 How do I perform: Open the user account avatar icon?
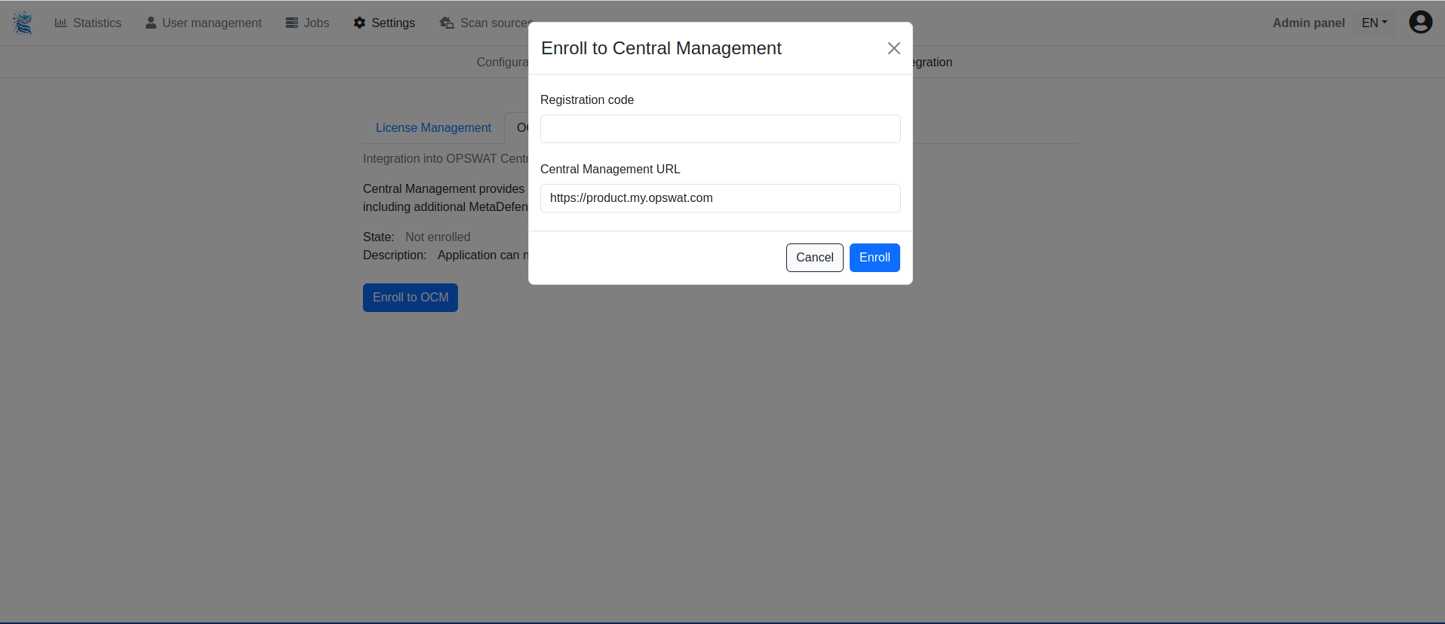point(1421,23)
